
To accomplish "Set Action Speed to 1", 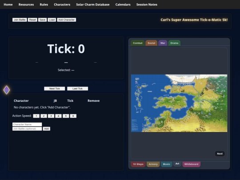I will click(x=36, y=116).
